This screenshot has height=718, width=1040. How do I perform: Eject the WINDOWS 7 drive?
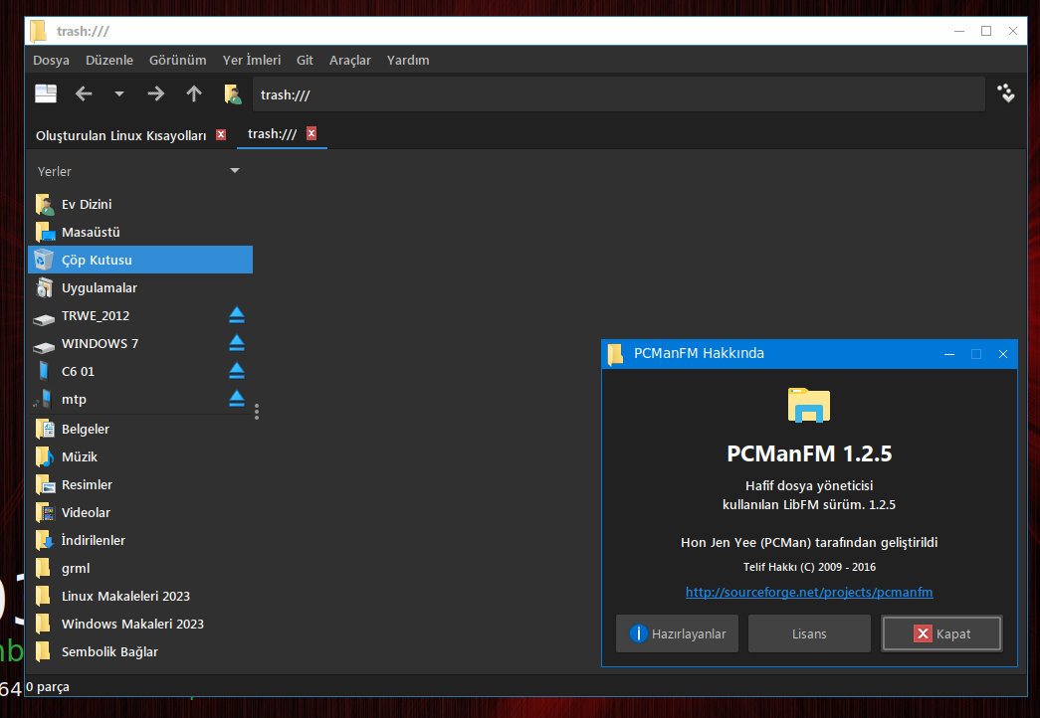point(237,343)
